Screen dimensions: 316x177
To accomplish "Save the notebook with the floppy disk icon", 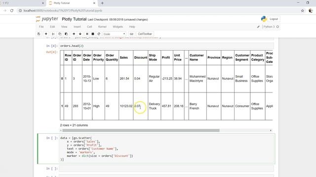I will pos(39,34).
